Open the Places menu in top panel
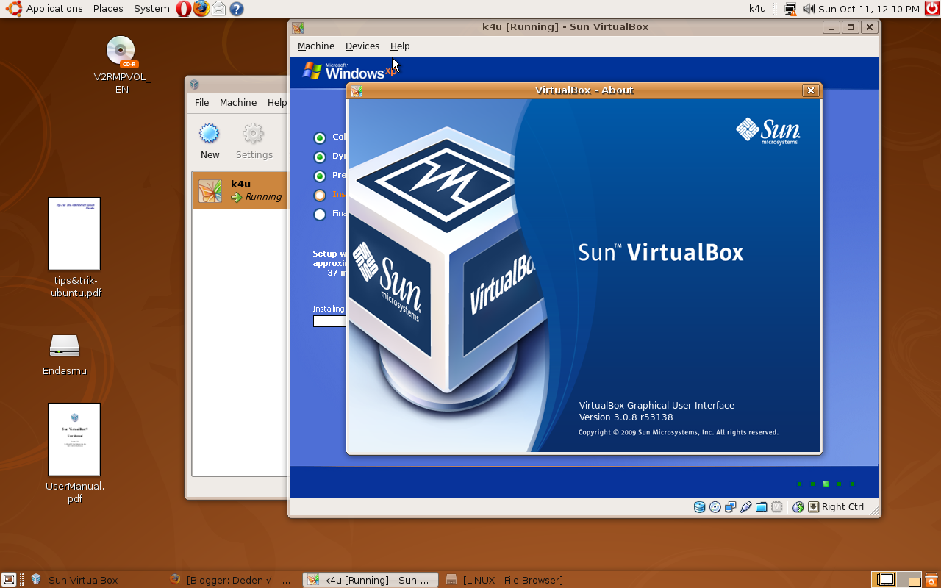 pyautogui.click(x=108, y=9)
